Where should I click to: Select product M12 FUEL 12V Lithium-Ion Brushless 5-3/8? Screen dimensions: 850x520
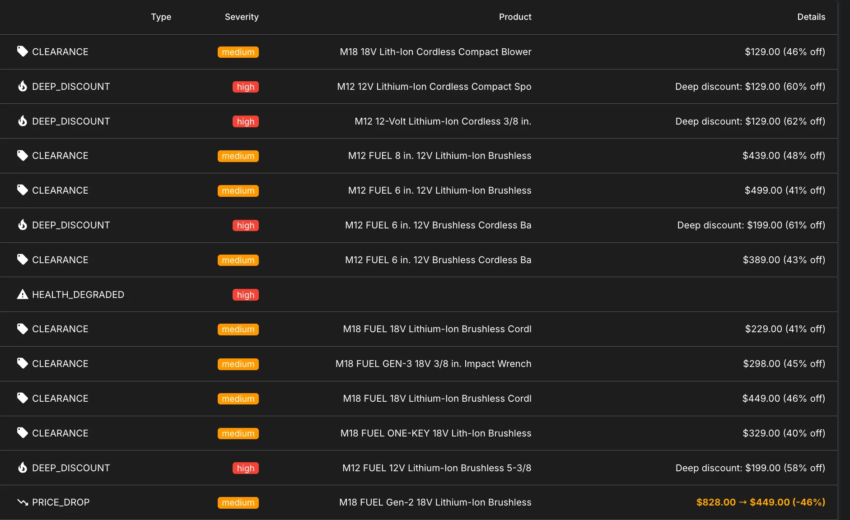point(437,468)
